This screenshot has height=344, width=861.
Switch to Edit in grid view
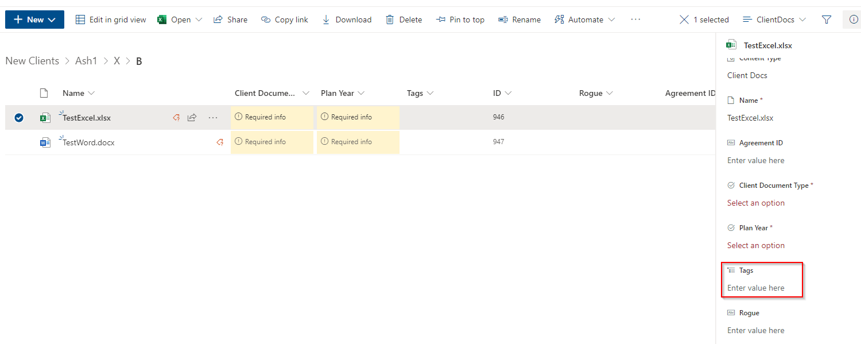111,19
